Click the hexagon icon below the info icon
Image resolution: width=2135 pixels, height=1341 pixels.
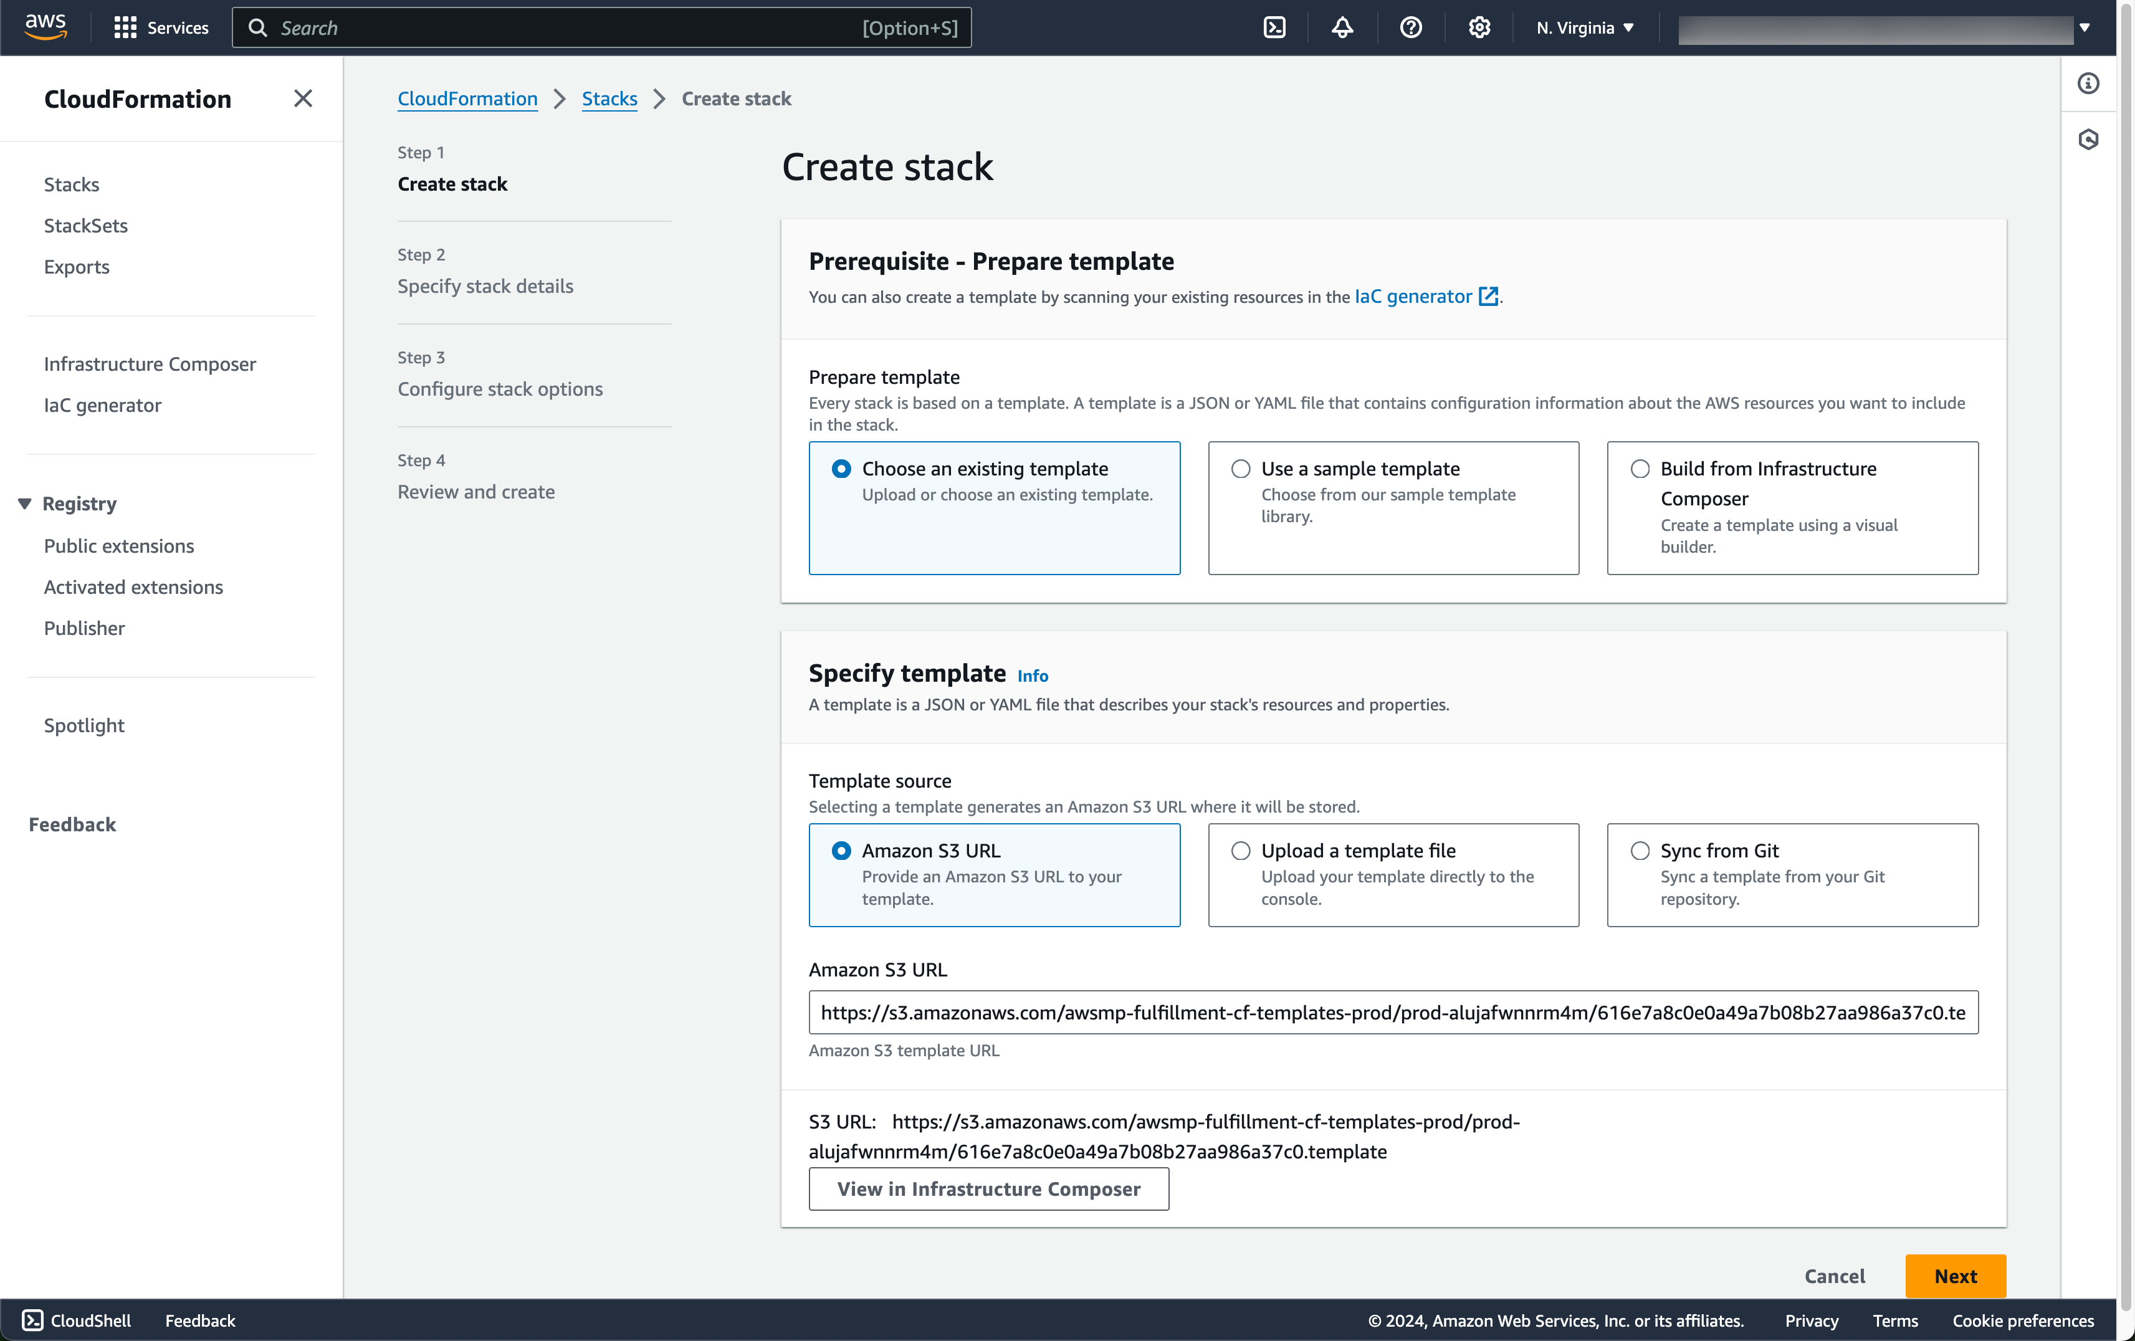2088,139
